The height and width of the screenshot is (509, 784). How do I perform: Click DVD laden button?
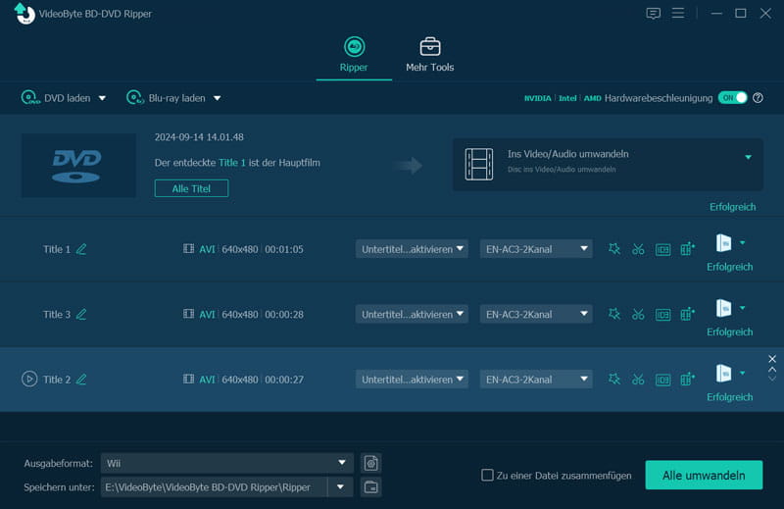click(x=56, y=98)
